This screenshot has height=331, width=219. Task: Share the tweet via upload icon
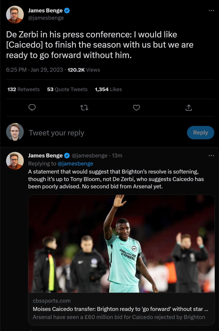click(x=189, y=108)
